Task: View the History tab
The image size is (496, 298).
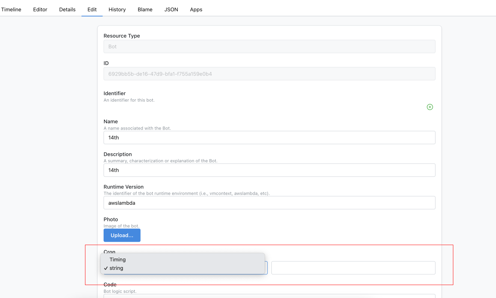Action: click(117, 9)
